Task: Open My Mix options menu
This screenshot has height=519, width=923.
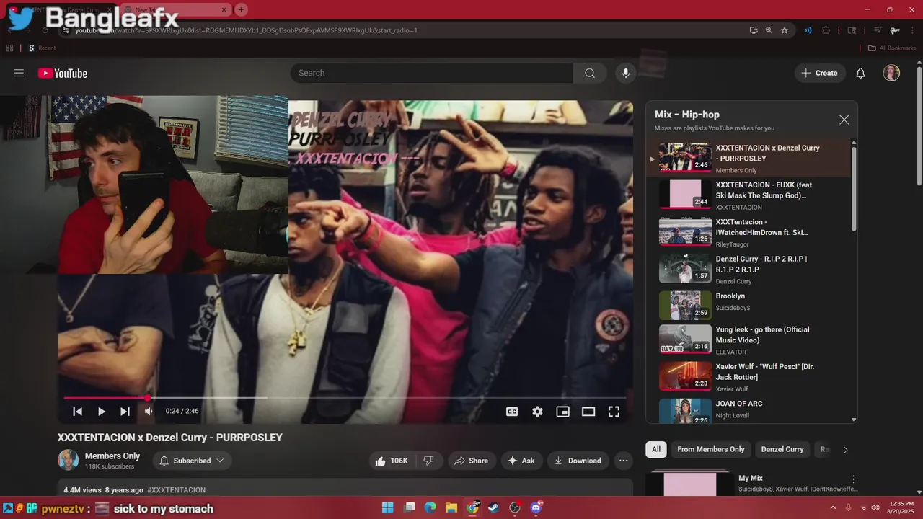Action: point(854,479)
